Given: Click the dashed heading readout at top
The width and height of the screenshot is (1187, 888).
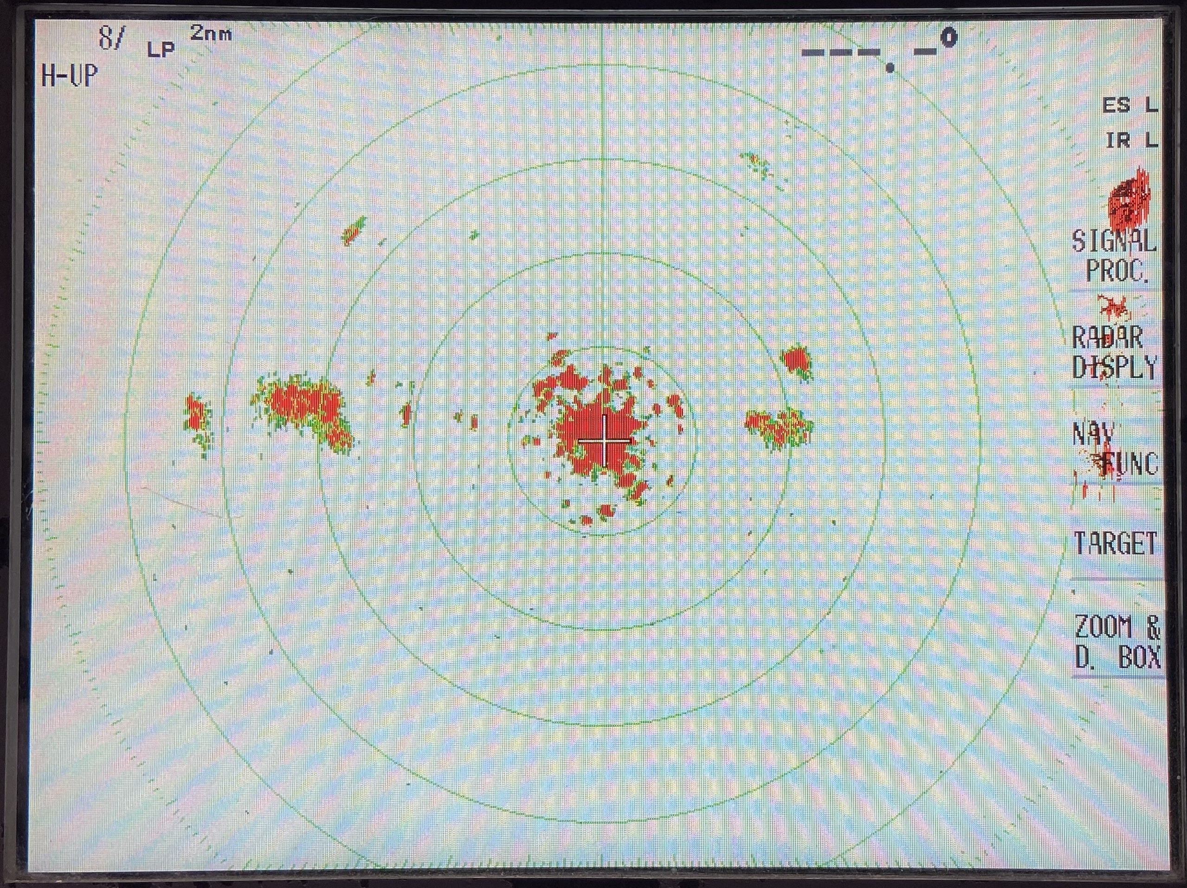Looking at the screenshot, I should pyautogui.click(x=869, y=52).
